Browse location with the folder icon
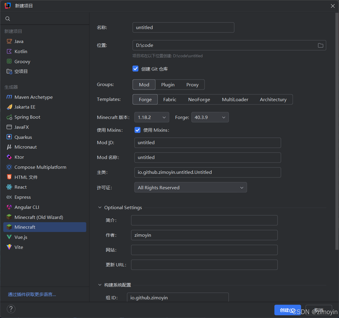Viewport: 339px width, 318px height. point(320,45)
